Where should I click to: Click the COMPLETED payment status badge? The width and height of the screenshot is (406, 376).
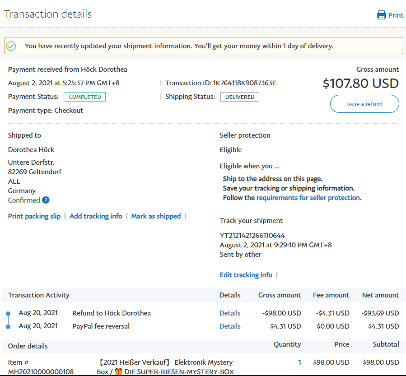[x=84, y=97]
